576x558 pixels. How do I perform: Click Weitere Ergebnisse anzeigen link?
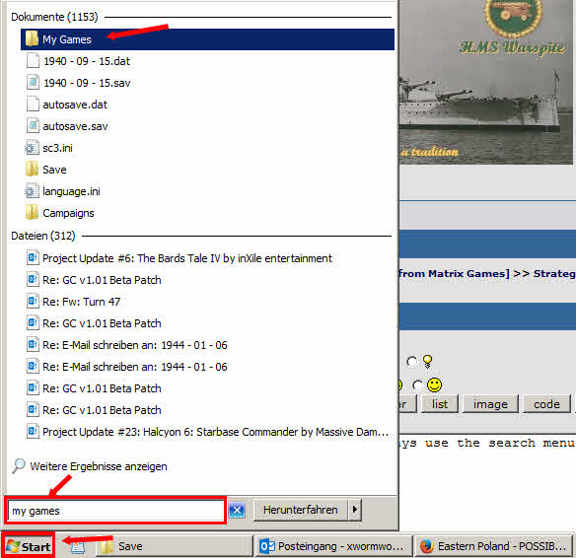point(99,466)
